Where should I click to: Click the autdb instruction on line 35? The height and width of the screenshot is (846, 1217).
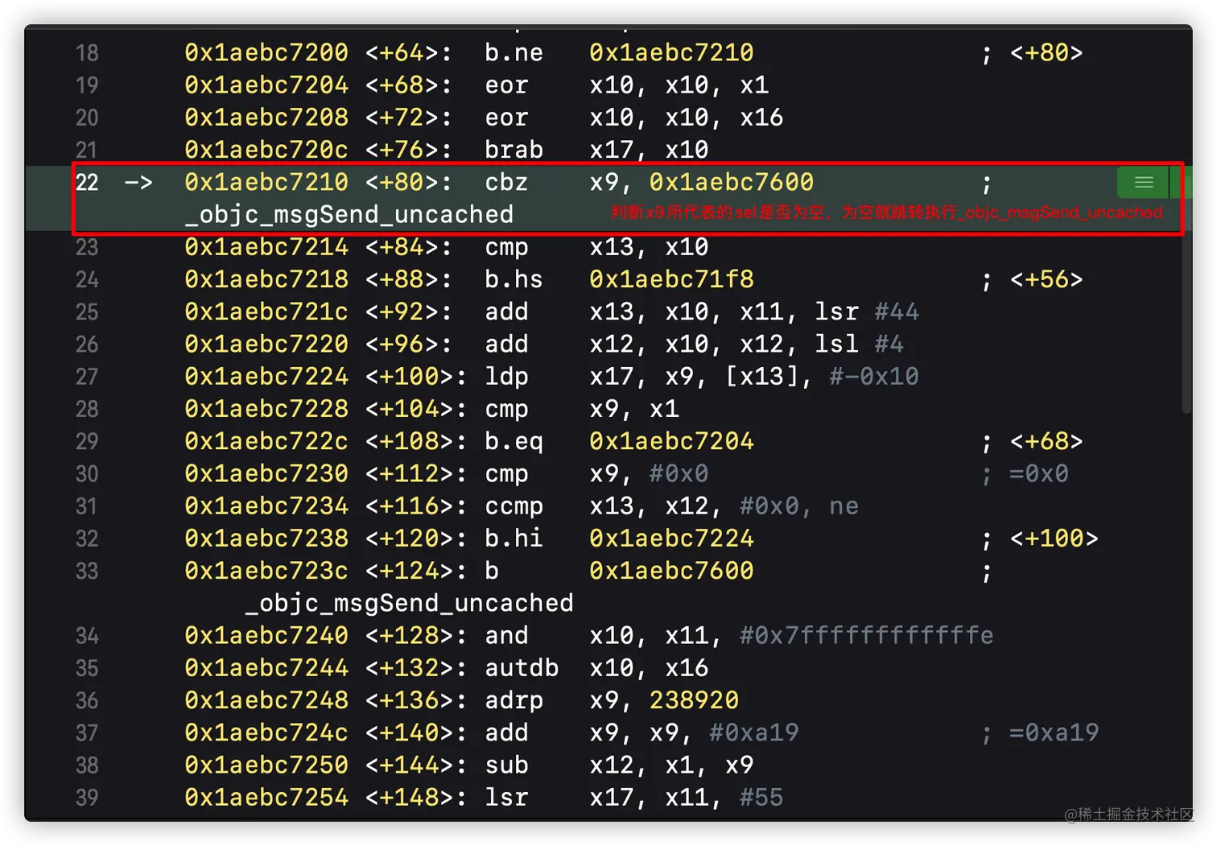tap(522, 668)
